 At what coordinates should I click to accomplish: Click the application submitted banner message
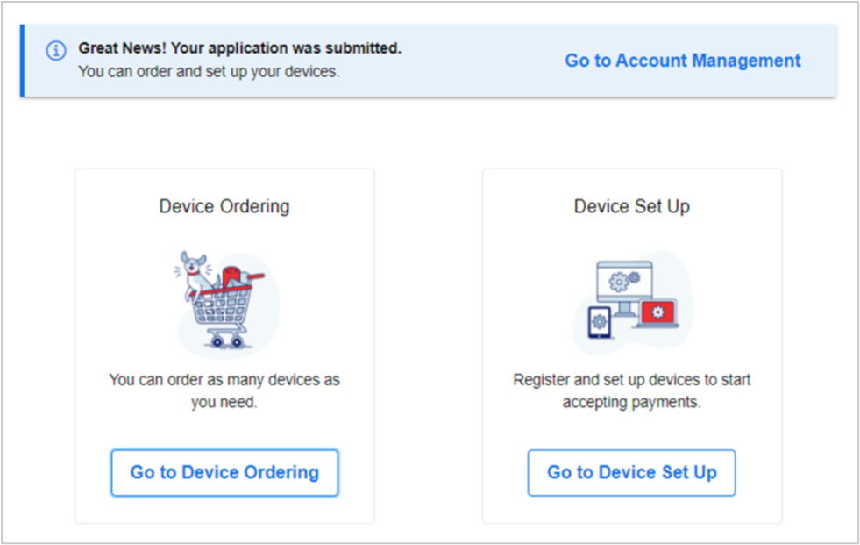238,48
